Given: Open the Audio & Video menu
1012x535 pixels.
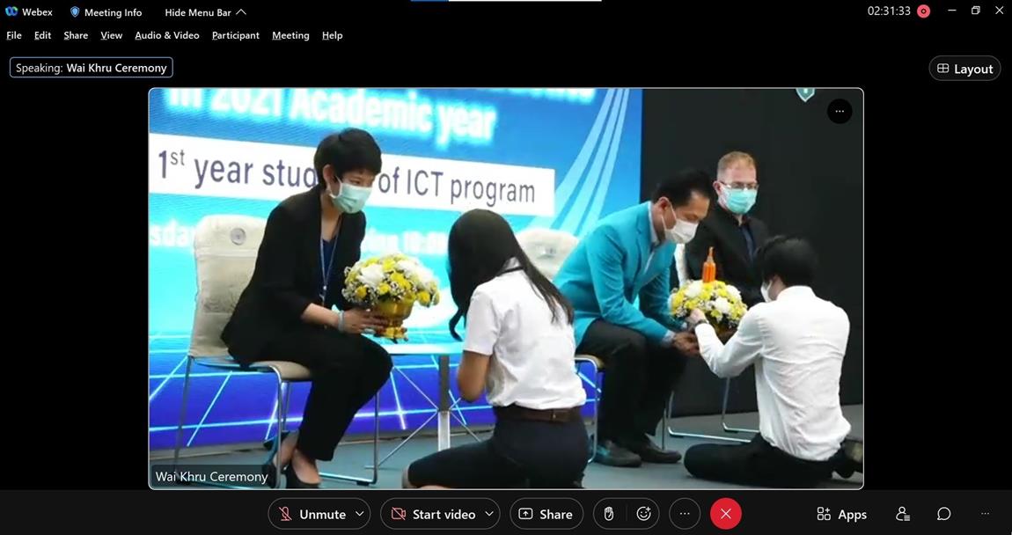Looking at the screenshot, I should [x=166, y=35].
